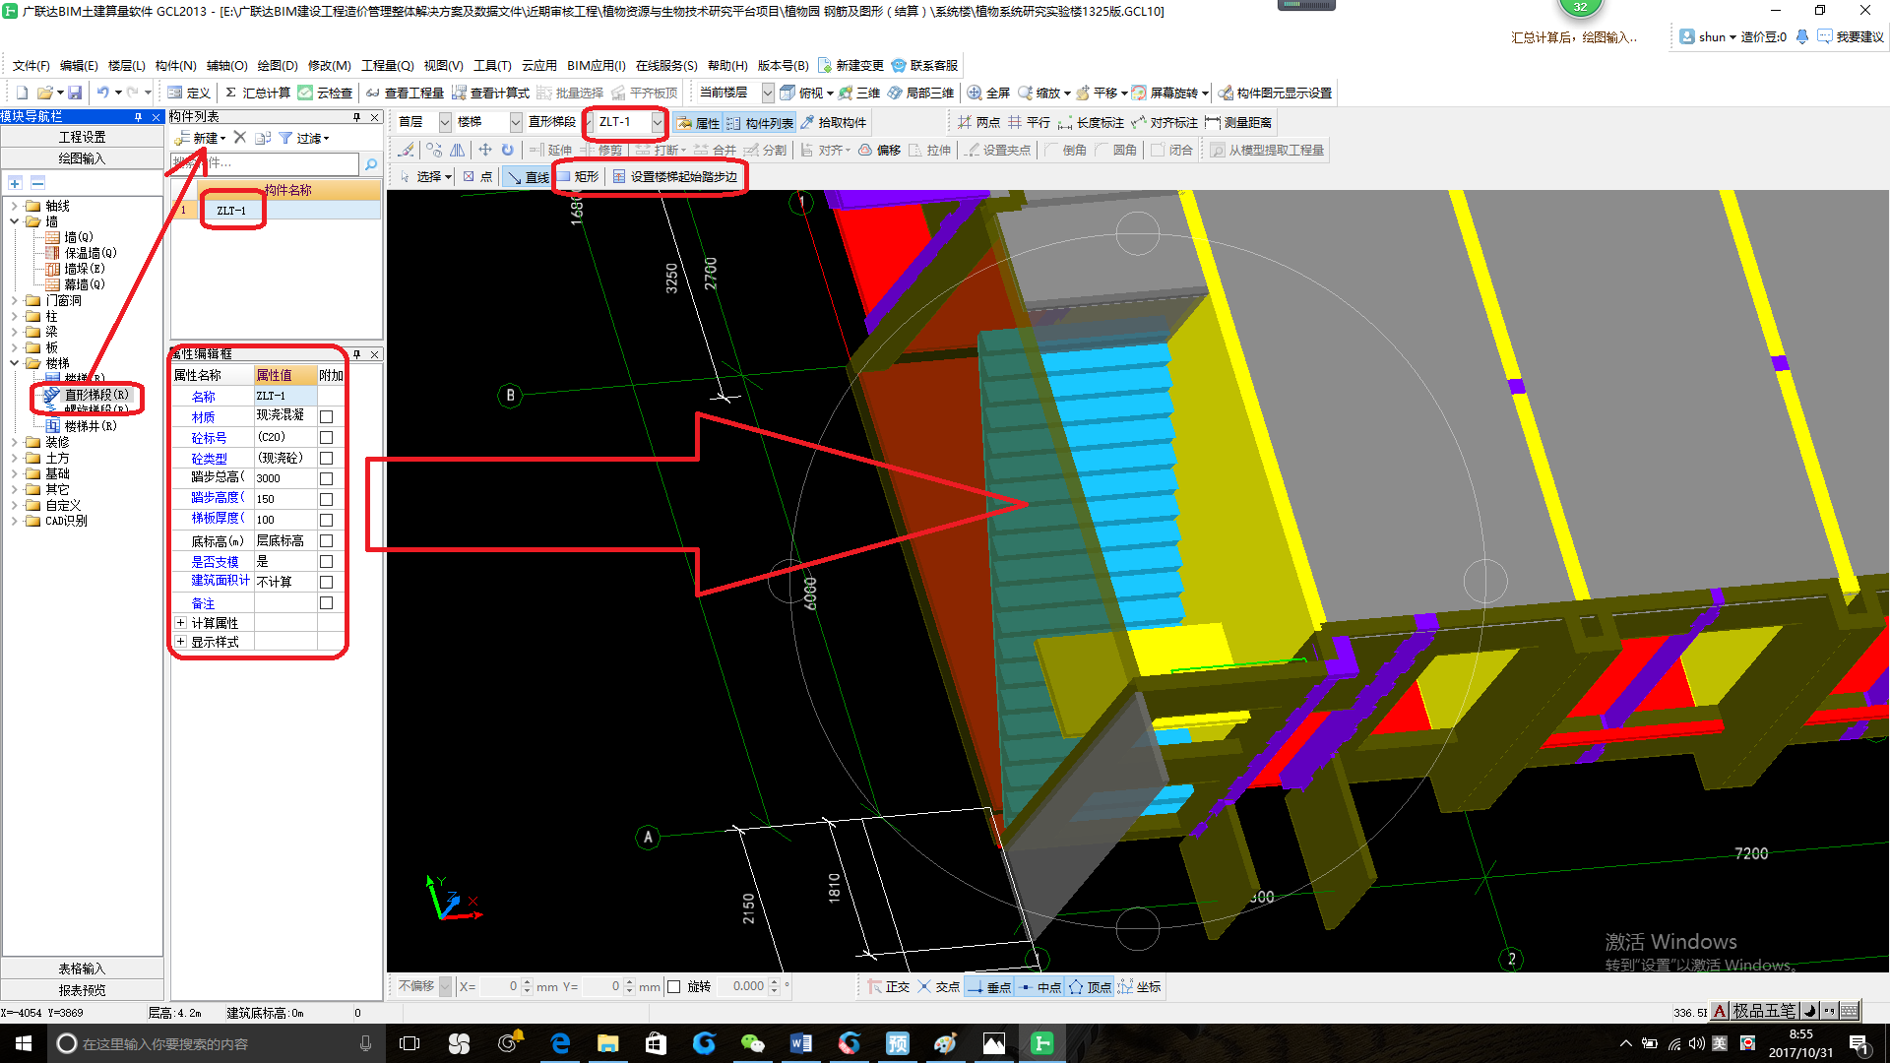Click the delete X icon in component list
This screenshot has height=1063, width=1890.
(x=240, y=138)
